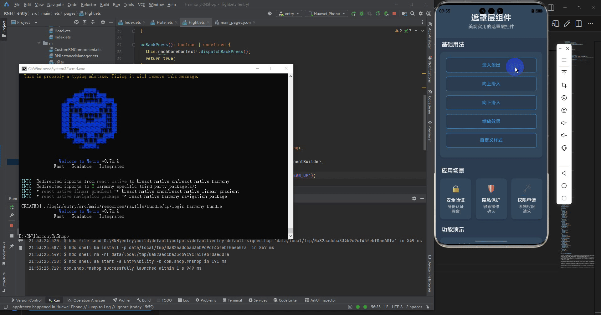Select opened file locator in Project panel
Image resolution: width=601 pixels, height=315 pixels.
76,22
